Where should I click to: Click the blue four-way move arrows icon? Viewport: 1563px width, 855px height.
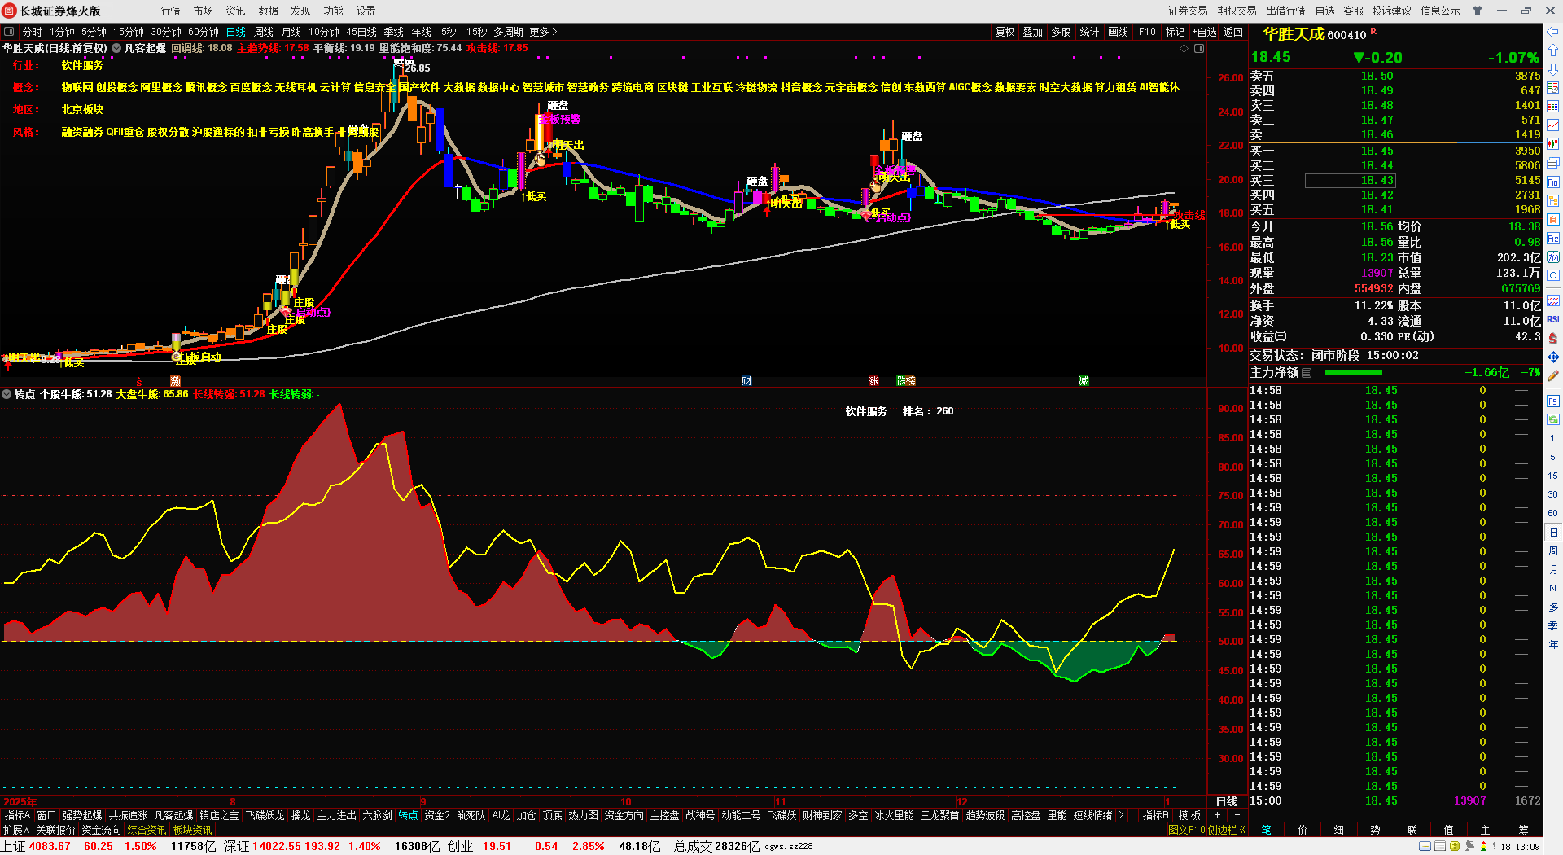pyautogui.click(x=1553, y=357)
